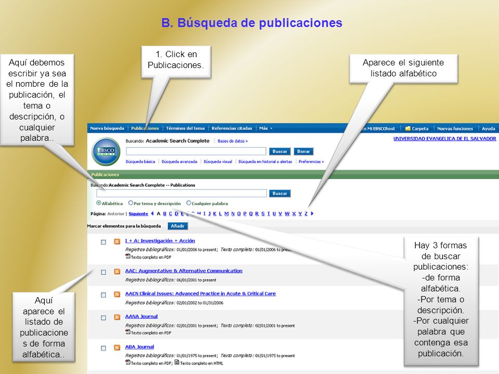
Task: Click Buscar in the Publications search
Action: tap(280, 193)
